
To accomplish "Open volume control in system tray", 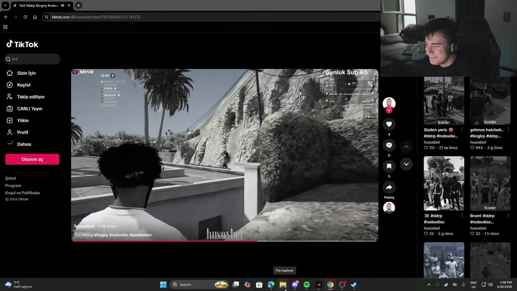I will pos(490,285).
